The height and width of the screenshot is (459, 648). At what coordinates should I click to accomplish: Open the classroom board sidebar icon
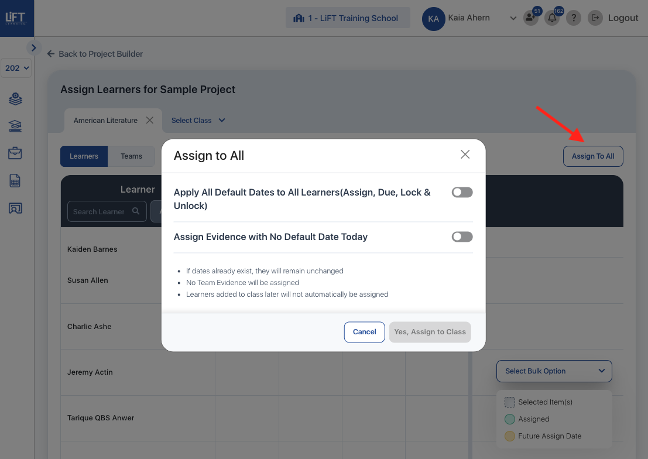(15, 208)
